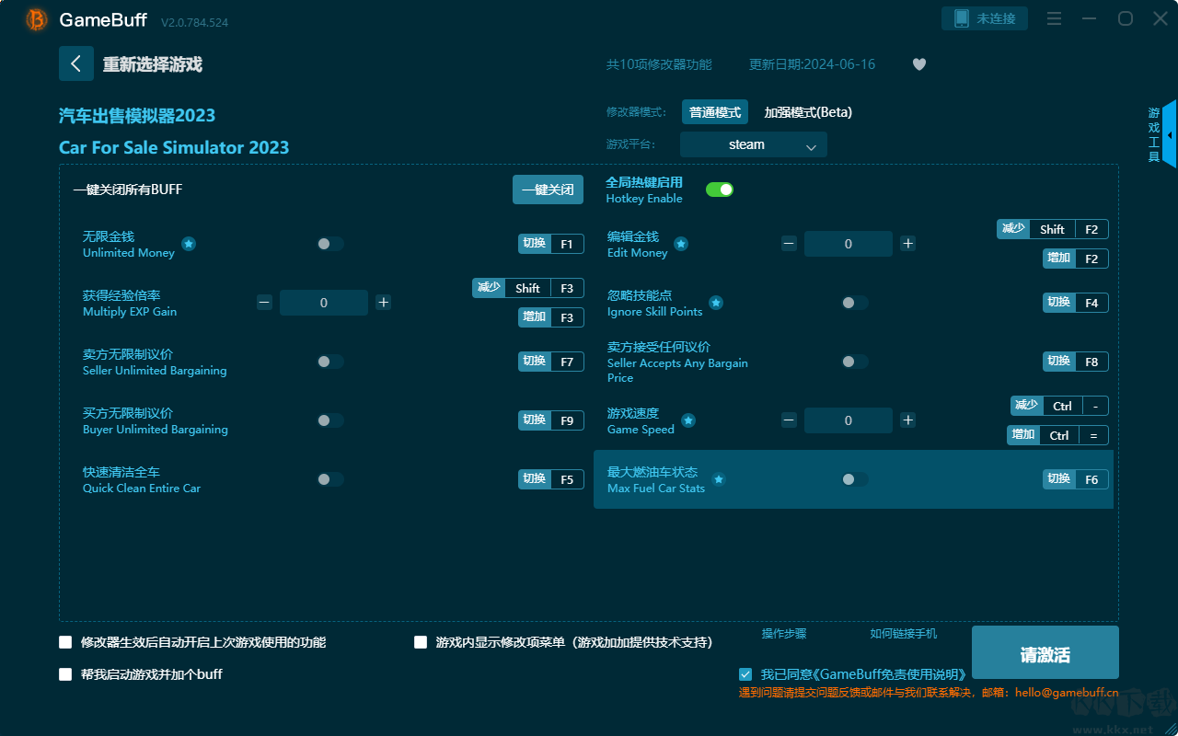The height and width of the screenshot is (736, 1178).
Task: Turn on Seller Unlimited Bargaining
Action: (x=330, y=362)
